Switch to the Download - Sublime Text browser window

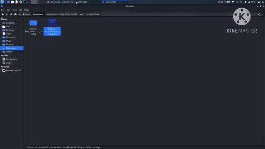tap(61, 2)
